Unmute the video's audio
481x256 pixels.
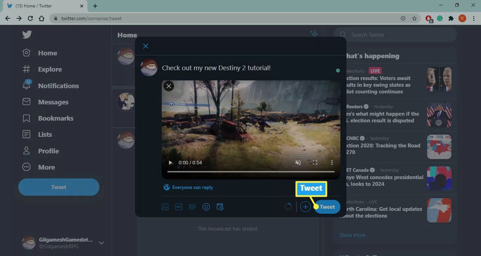click(298, 163)
